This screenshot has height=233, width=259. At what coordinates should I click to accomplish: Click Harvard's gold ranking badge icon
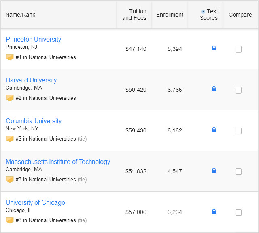(x=10, y=98)
